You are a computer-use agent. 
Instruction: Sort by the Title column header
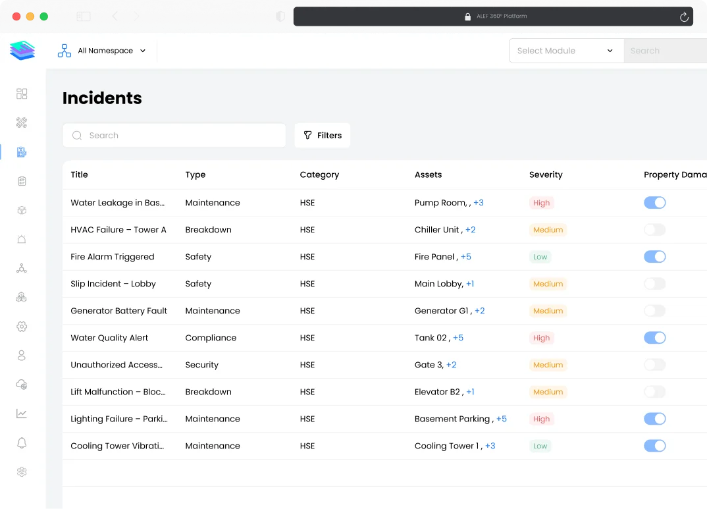80,175
